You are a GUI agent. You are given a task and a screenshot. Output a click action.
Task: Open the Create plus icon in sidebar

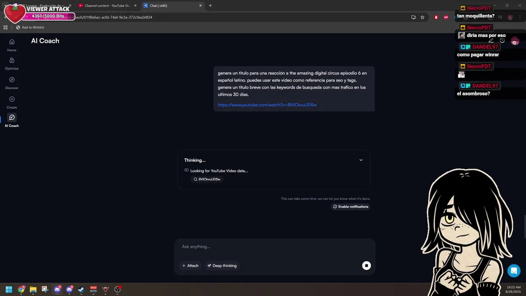[x=12, y=99]
